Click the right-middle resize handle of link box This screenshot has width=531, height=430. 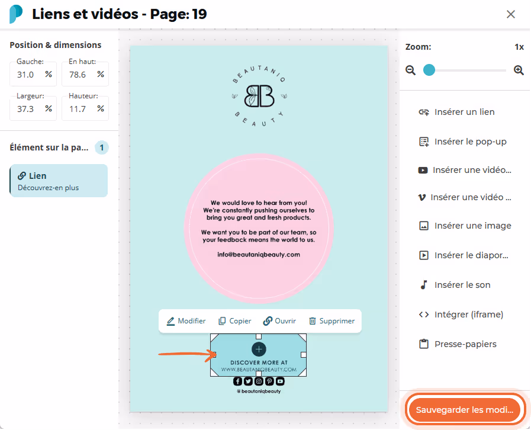[x=304, y=355]
